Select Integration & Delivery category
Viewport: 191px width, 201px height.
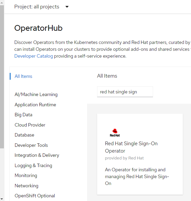tap(37, 155)
